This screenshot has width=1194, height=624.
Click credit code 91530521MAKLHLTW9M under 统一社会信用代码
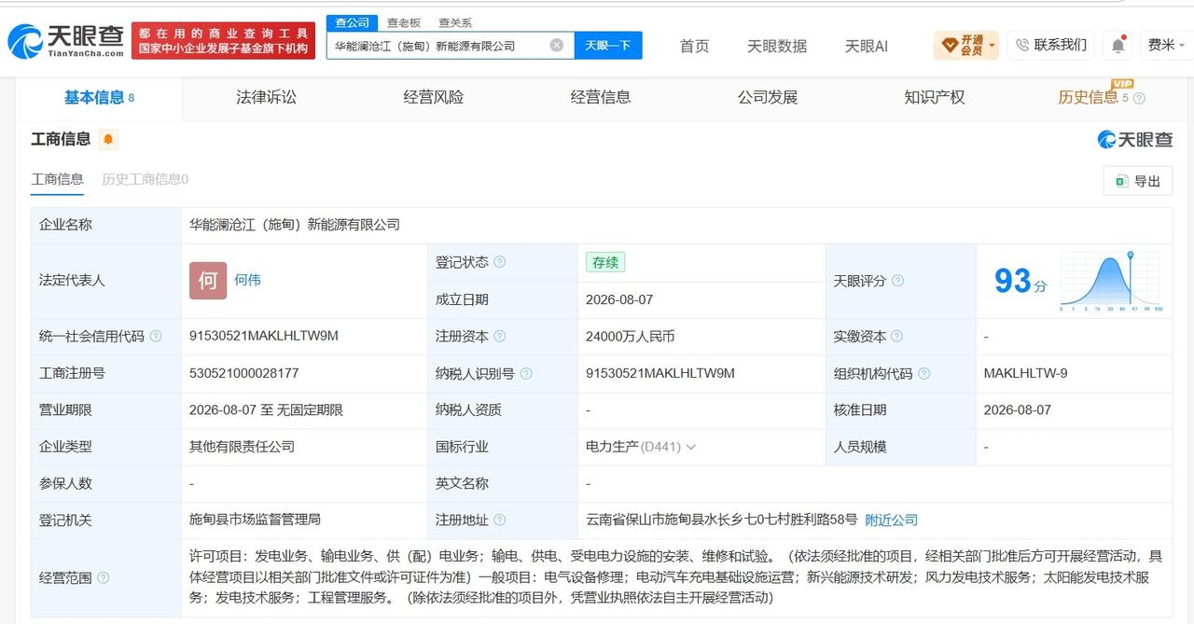click(x=264, y=336)
